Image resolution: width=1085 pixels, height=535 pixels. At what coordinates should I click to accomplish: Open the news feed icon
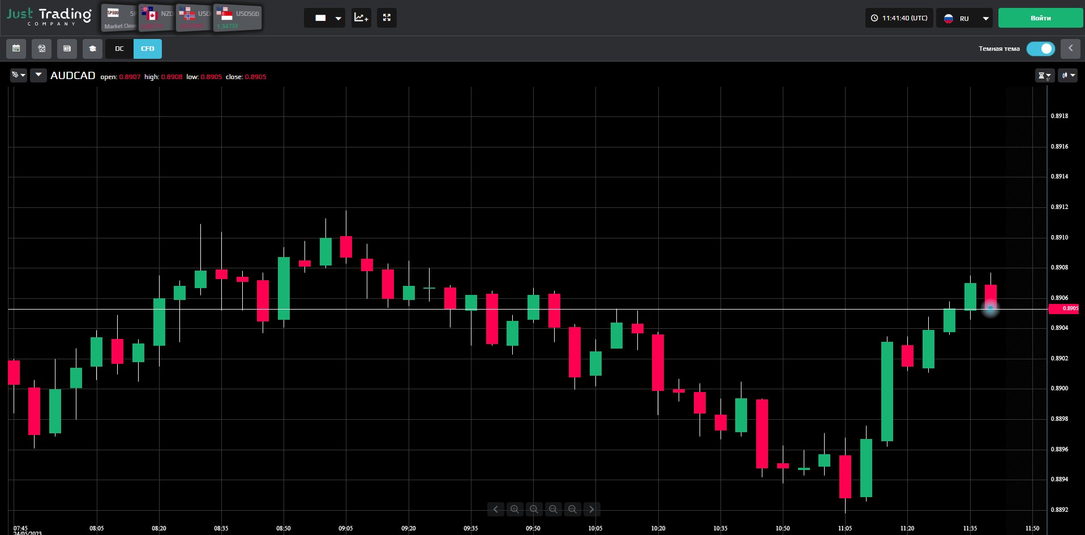pyautogui.click(x=67, y=49)
